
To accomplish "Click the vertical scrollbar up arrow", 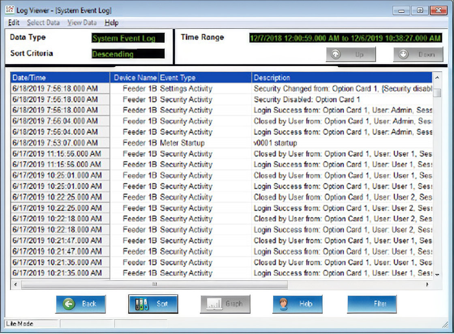I will 437,77.
